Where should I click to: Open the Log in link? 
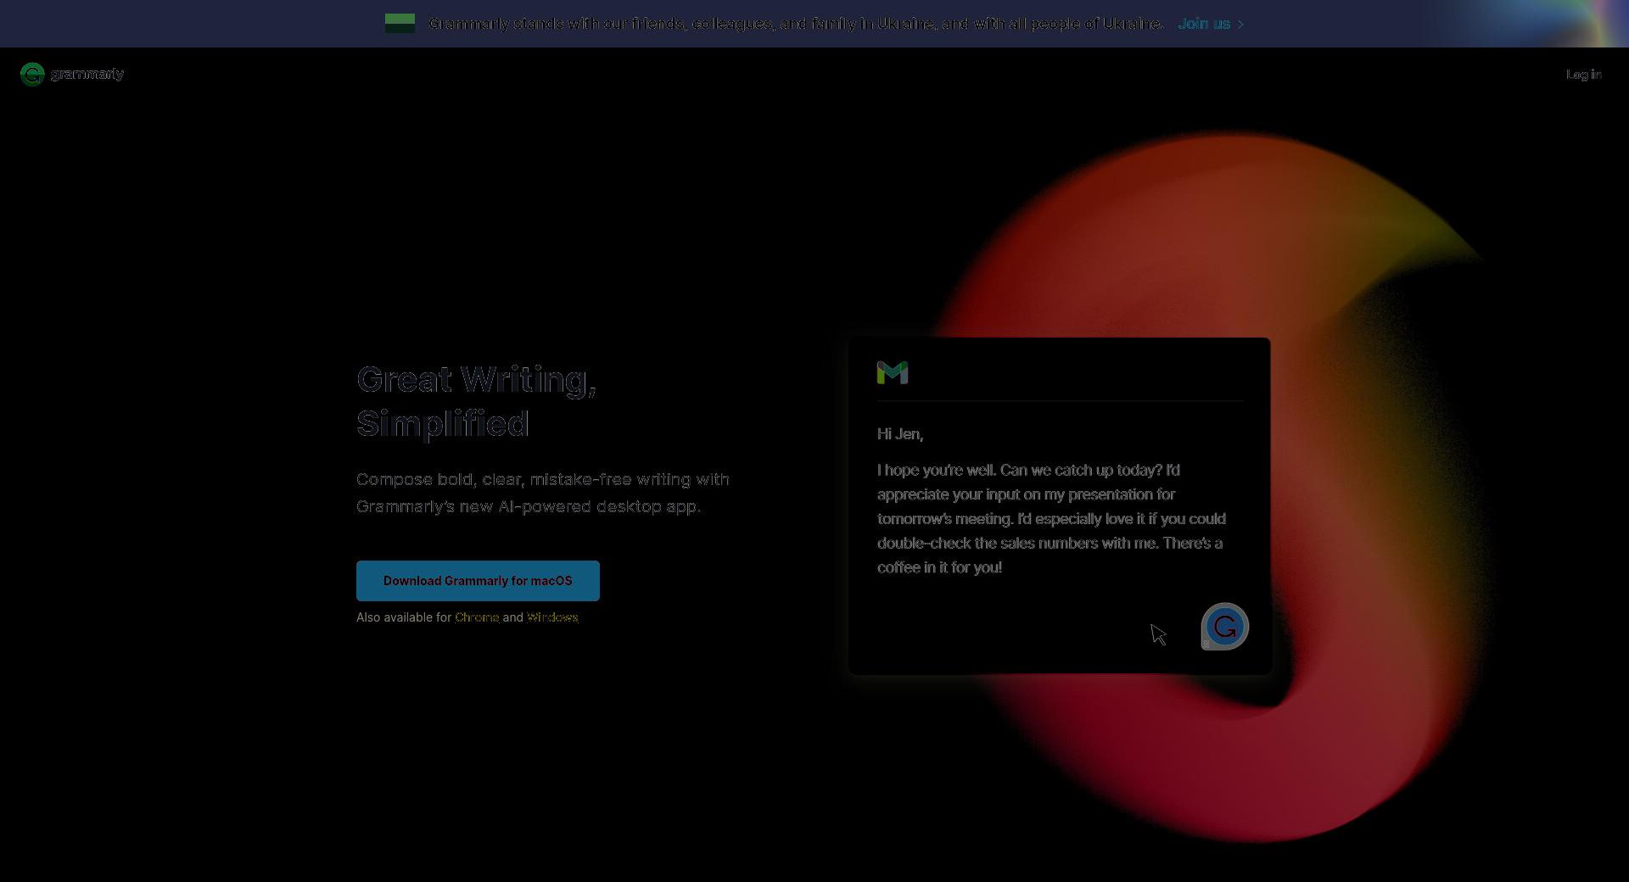pyautogui.click(x=1583, y=75)
